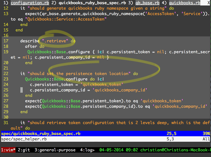
Task: Click 'quickbooks_company_id' string on line 25
Action: (x=120, y=90)
